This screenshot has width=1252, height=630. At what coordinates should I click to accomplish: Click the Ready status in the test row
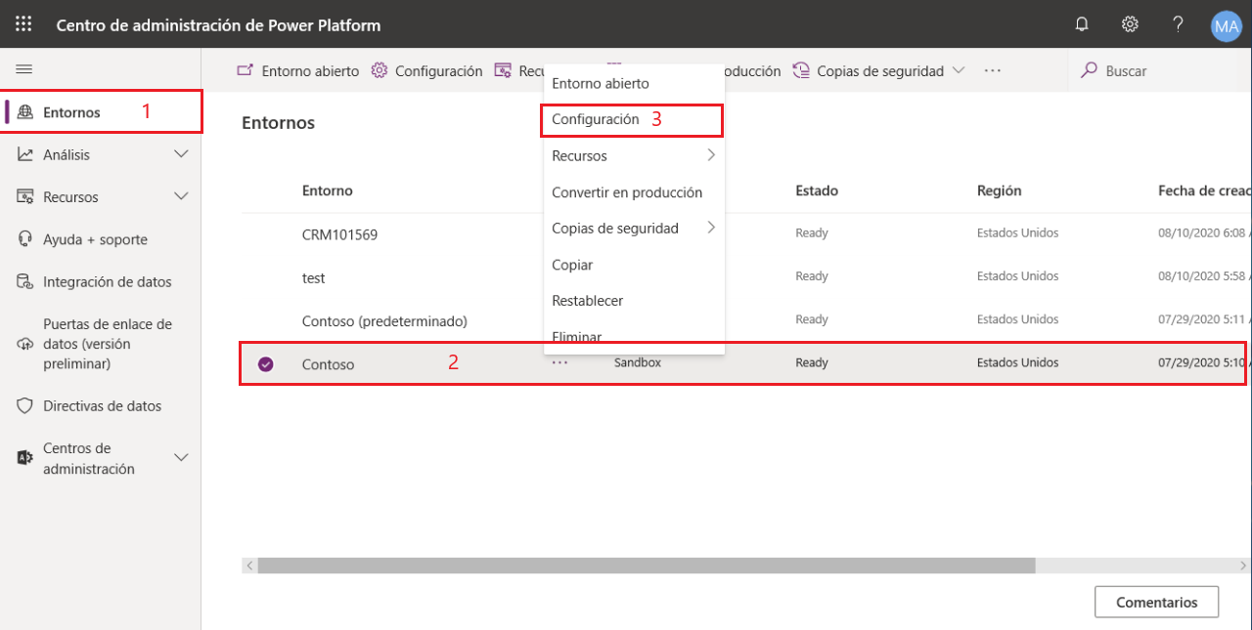pyautogui.click(x=812, y=276)
